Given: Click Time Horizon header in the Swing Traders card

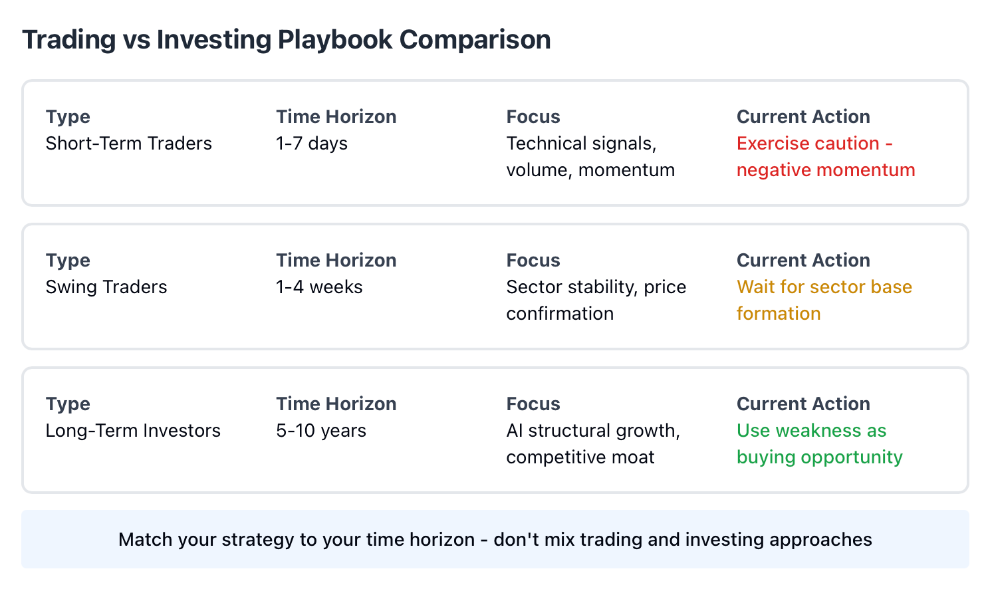Looking at the screenshot, I should click(x=336, y=261).
